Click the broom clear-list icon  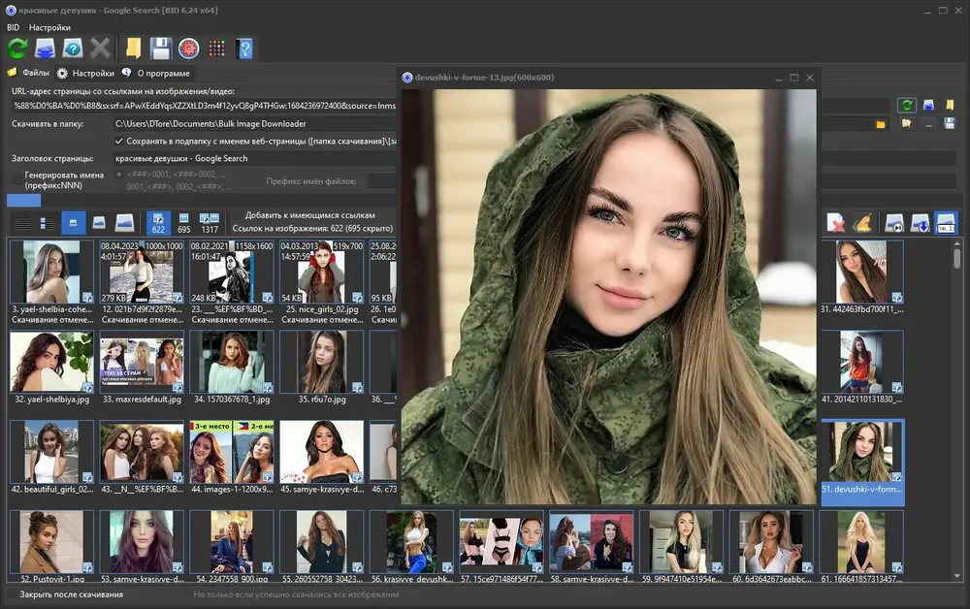pyautogui.click(x=863, y=223)
